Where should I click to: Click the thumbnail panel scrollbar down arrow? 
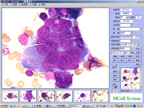(141, 88)
